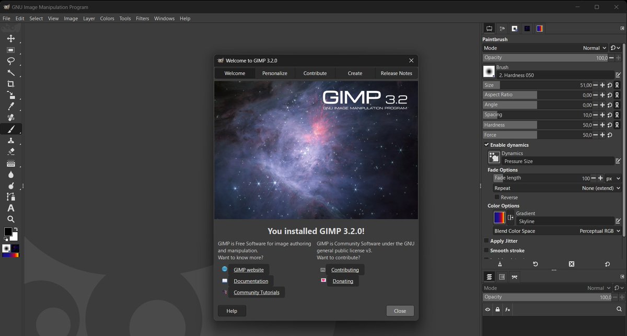This screenshot has height=336, width=627.
Task: Open Channels tab icon in lower dock
Action: coord(502,276)
